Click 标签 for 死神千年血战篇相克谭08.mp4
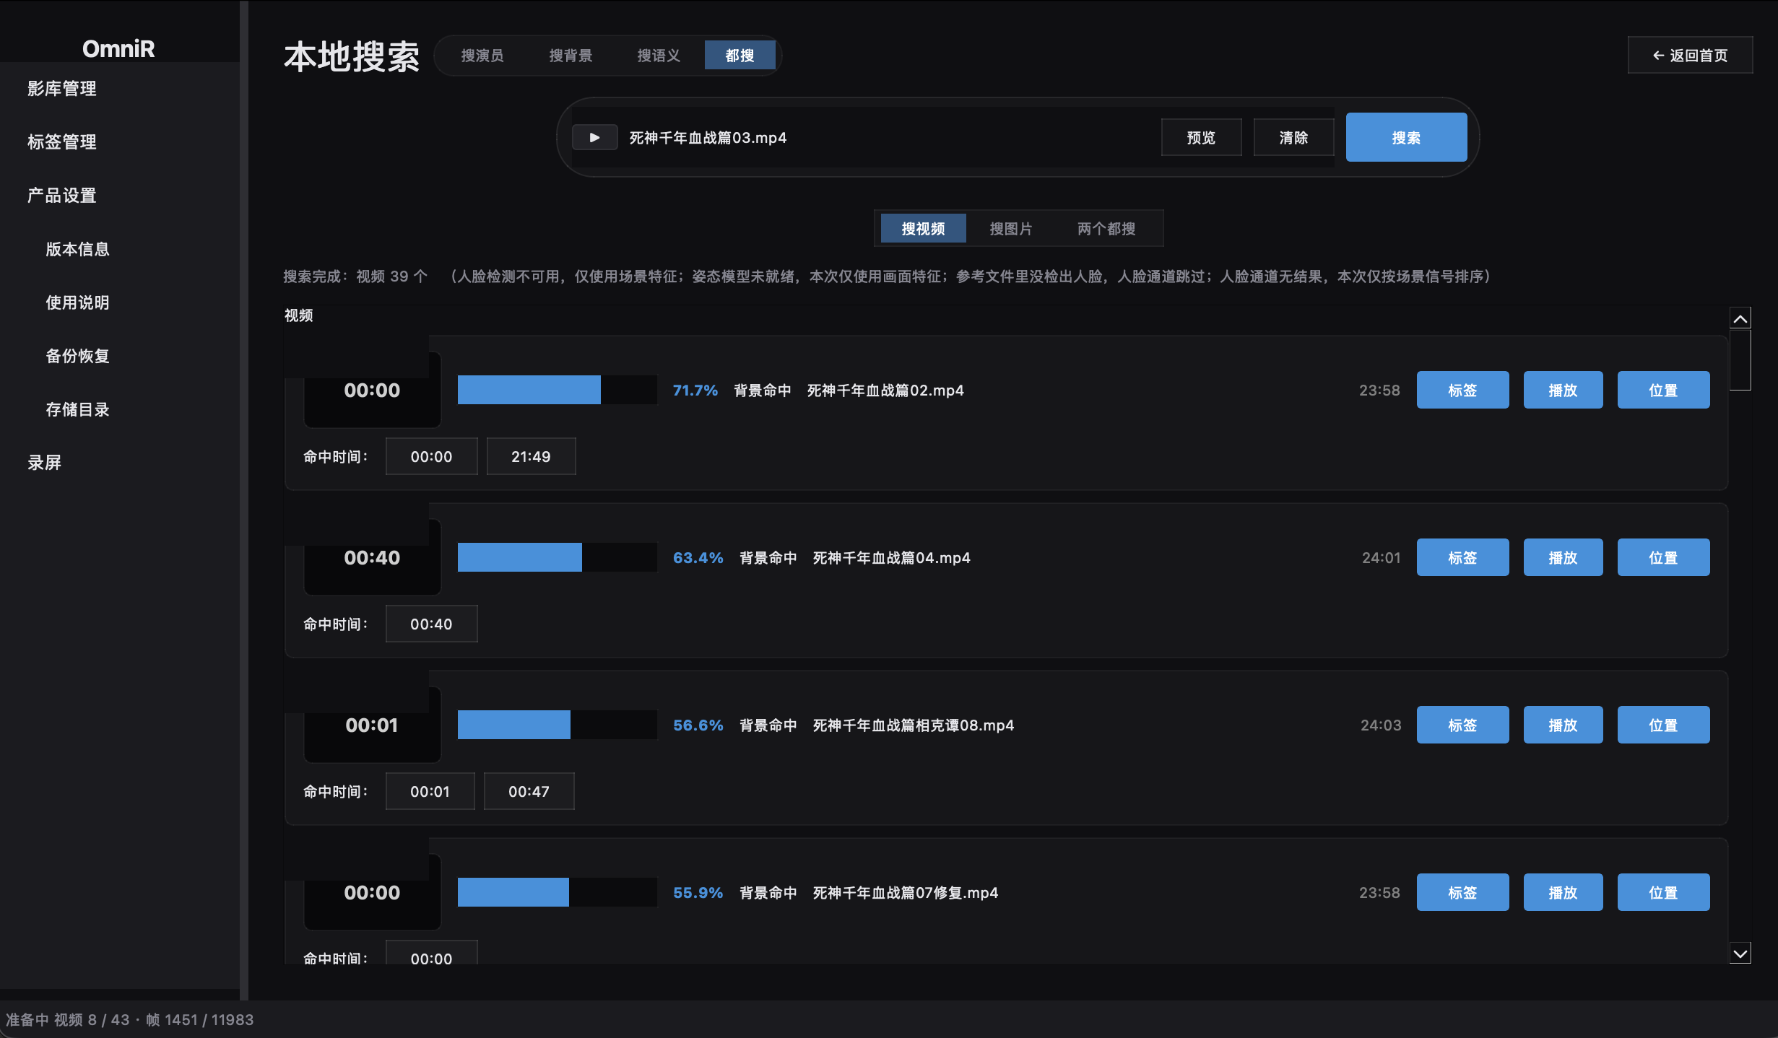The width and height of the screenshot is (1778, 1038). pos(1462,725)
